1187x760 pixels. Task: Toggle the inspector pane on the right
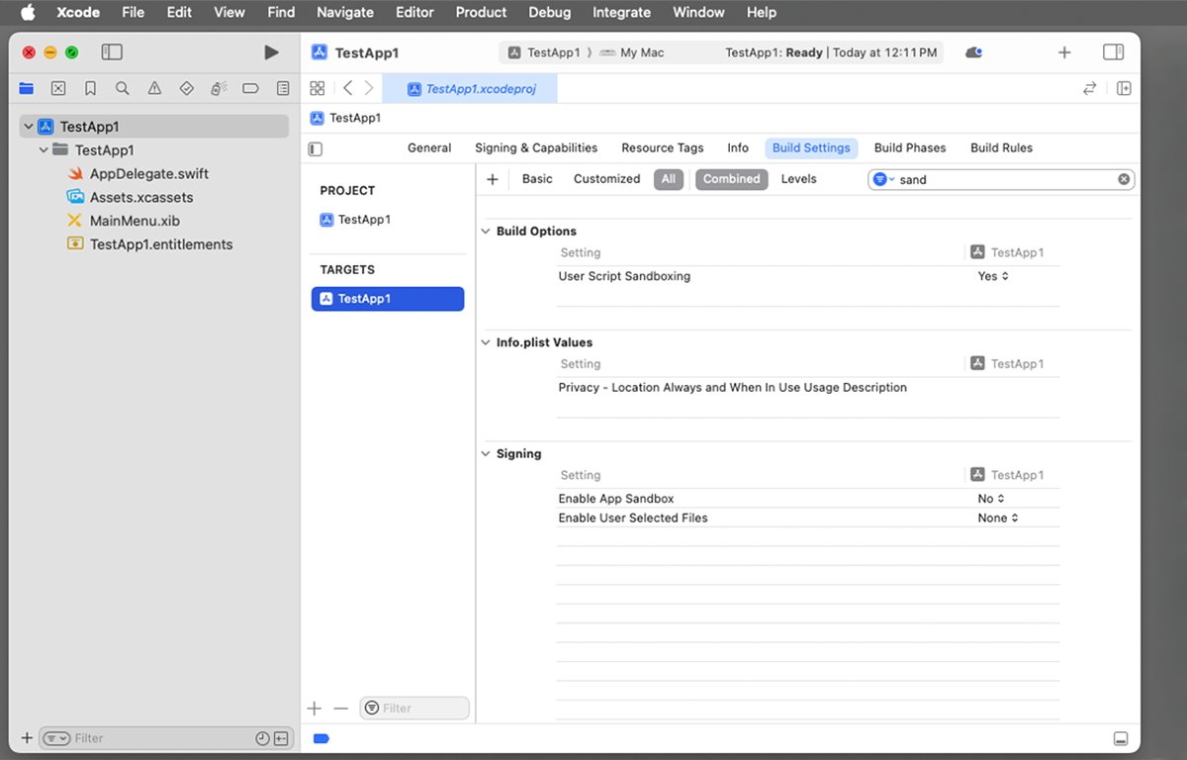[x=1114, y=51]
